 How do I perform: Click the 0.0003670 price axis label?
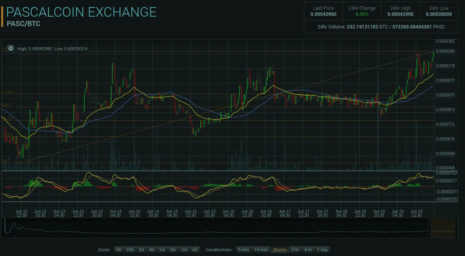point(445,139)
